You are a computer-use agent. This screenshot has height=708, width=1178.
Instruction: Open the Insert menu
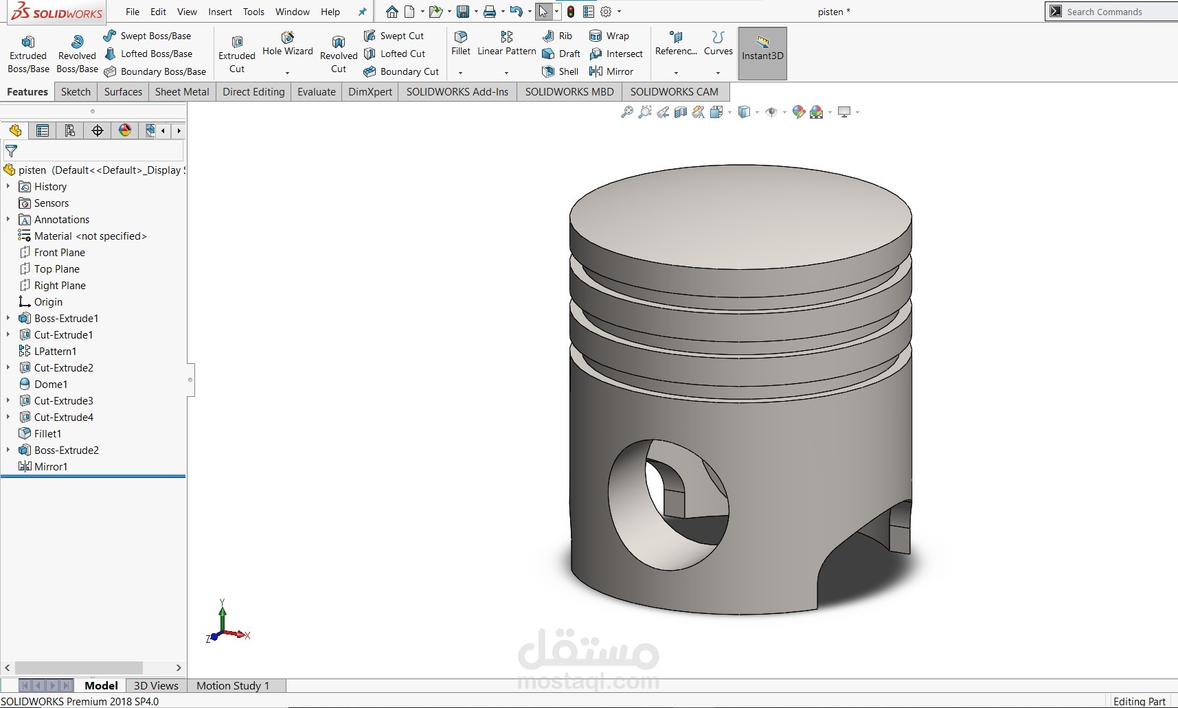[x=220, y=12]
